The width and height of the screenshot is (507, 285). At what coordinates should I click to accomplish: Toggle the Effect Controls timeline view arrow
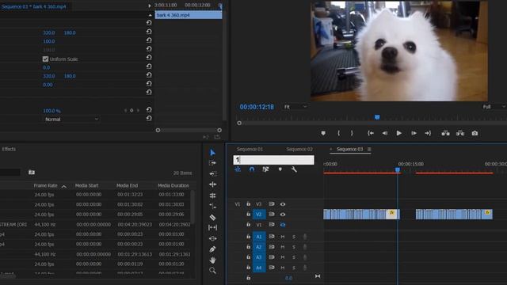pyautogui.click(x=149, y=6)
